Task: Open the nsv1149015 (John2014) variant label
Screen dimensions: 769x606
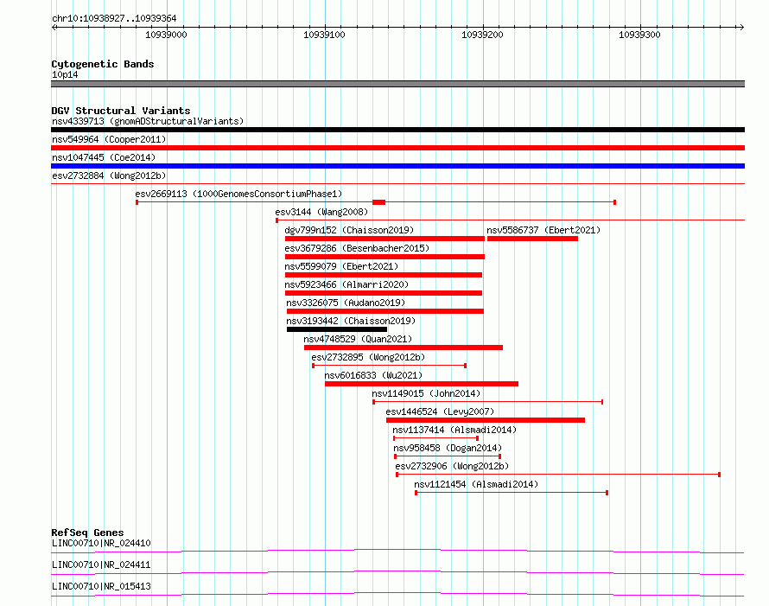Action: [426, 393]
